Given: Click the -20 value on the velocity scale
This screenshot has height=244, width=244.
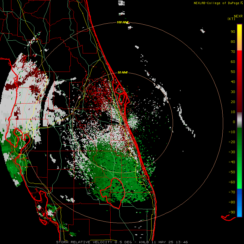Looking at the screenshot, I should [232, 142].
